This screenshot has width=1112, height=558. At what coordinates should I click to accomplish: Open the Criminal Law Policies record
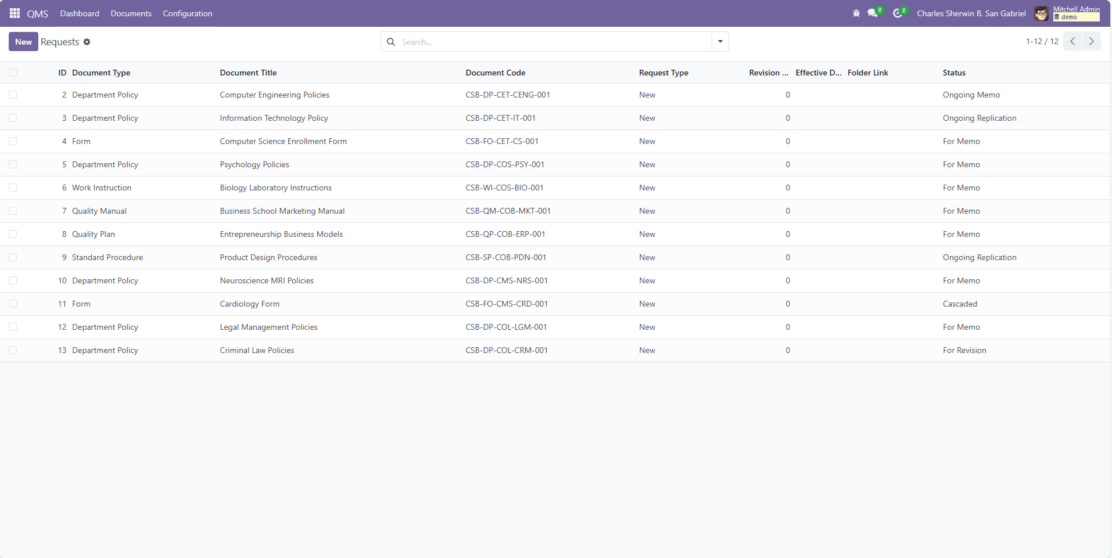click(x=257, y=350)
